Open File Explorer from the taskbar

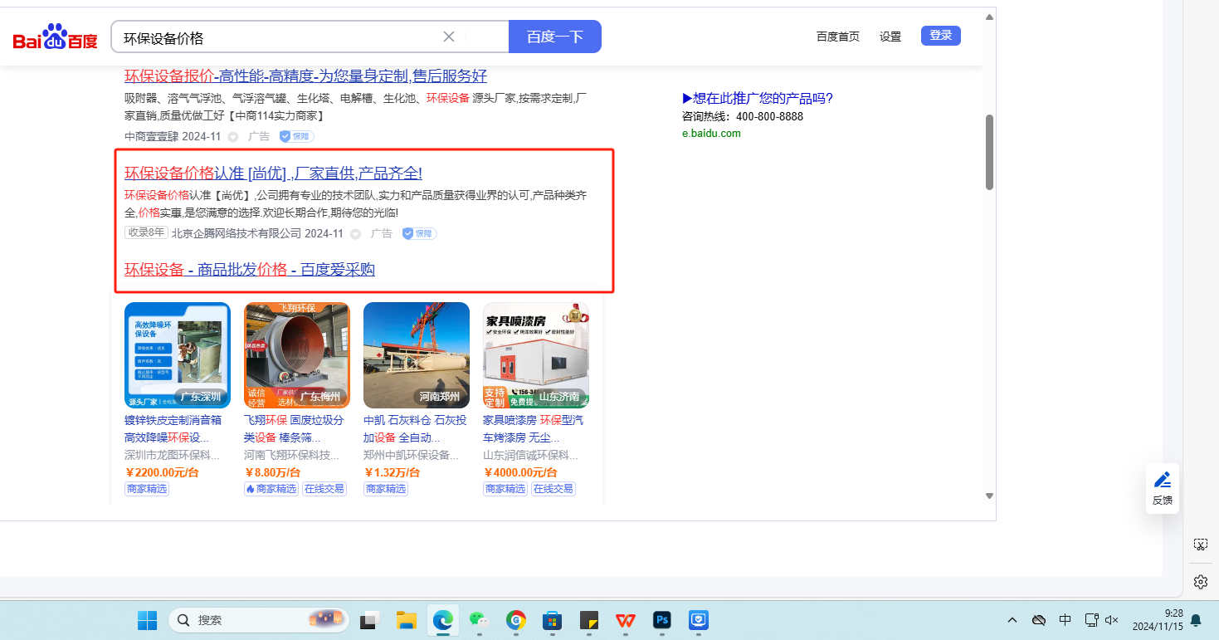pos(406,620)
